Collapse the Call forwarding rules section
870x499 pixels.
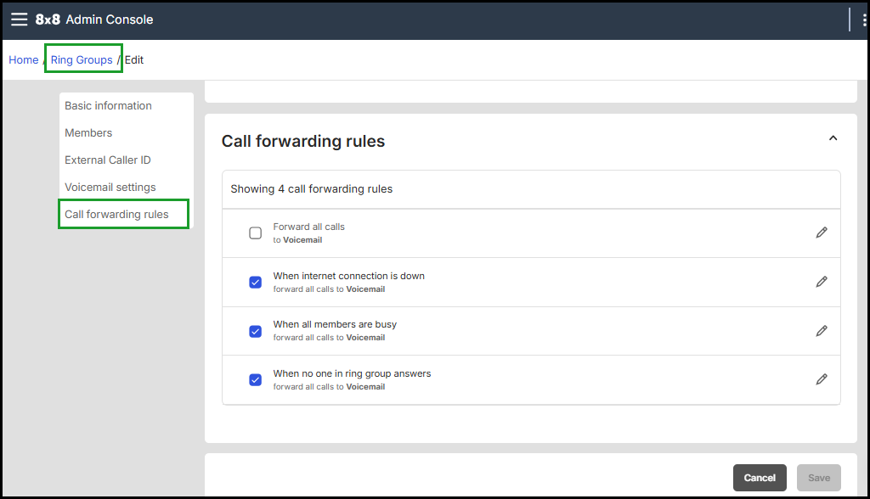833,138
